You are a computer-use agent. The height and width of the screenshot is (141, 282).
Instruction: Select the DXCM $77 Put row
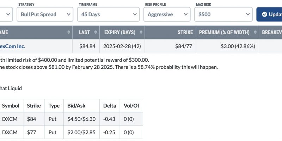pos(72,133)
